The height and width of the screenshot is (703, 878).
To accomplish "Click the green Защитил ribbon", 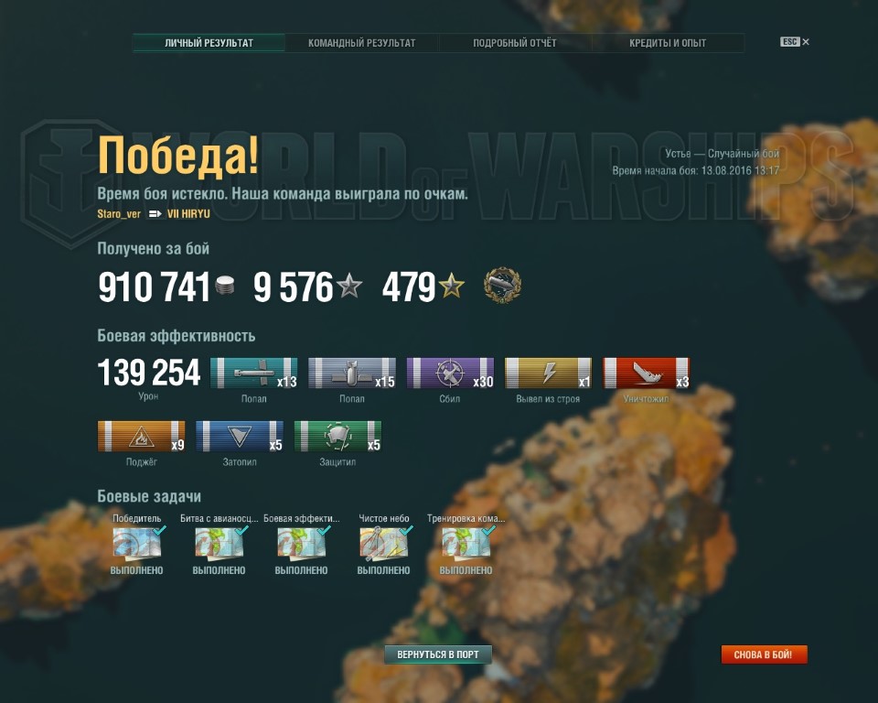I will [x=337, y=436].
